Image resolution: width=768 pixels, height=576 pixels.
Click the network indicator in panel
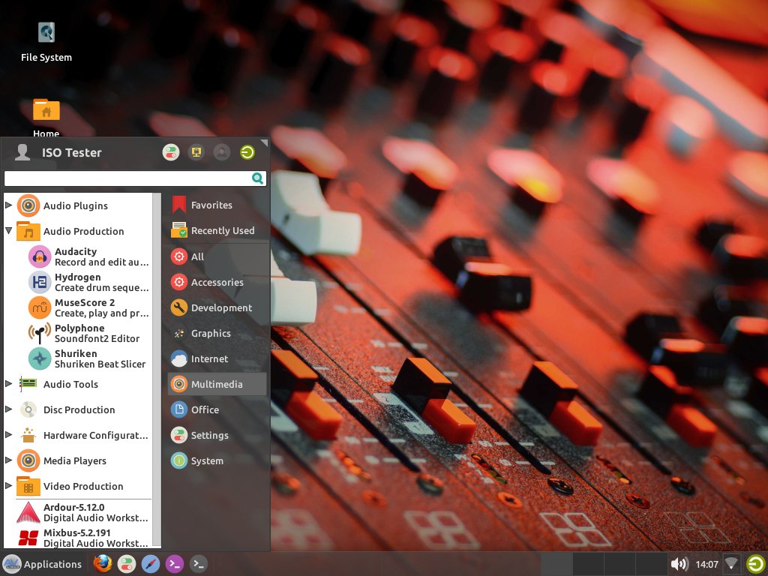tap(731, 564)
